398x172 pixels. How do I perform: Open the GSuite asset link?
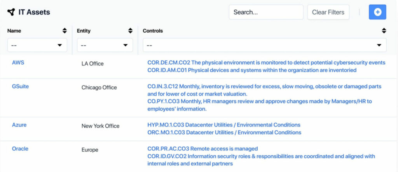pos(20,86)
